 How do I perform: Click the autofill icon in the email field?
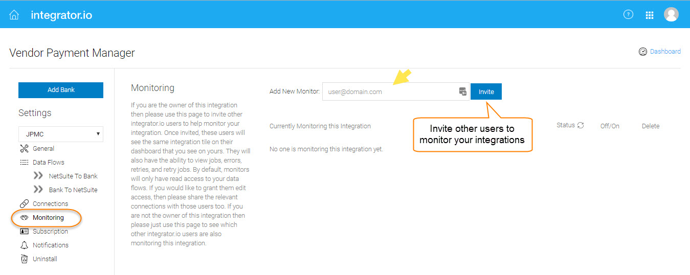point(462,91)
